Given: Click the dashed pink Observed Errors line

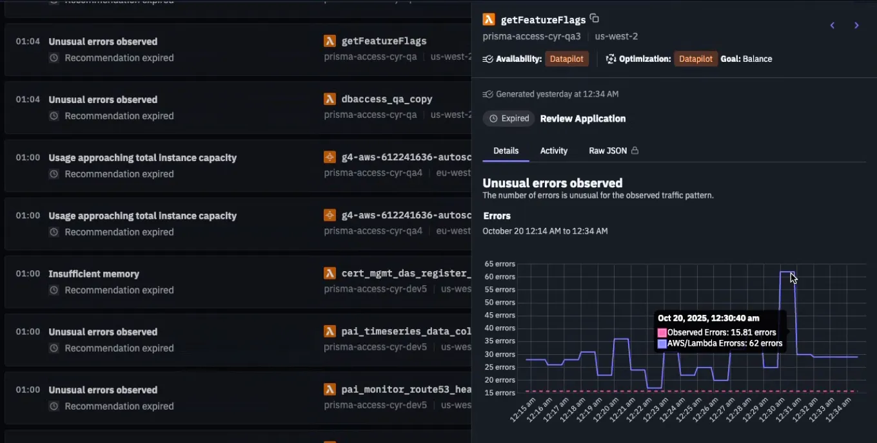Looking at the screenshot, I should [691, 391].
